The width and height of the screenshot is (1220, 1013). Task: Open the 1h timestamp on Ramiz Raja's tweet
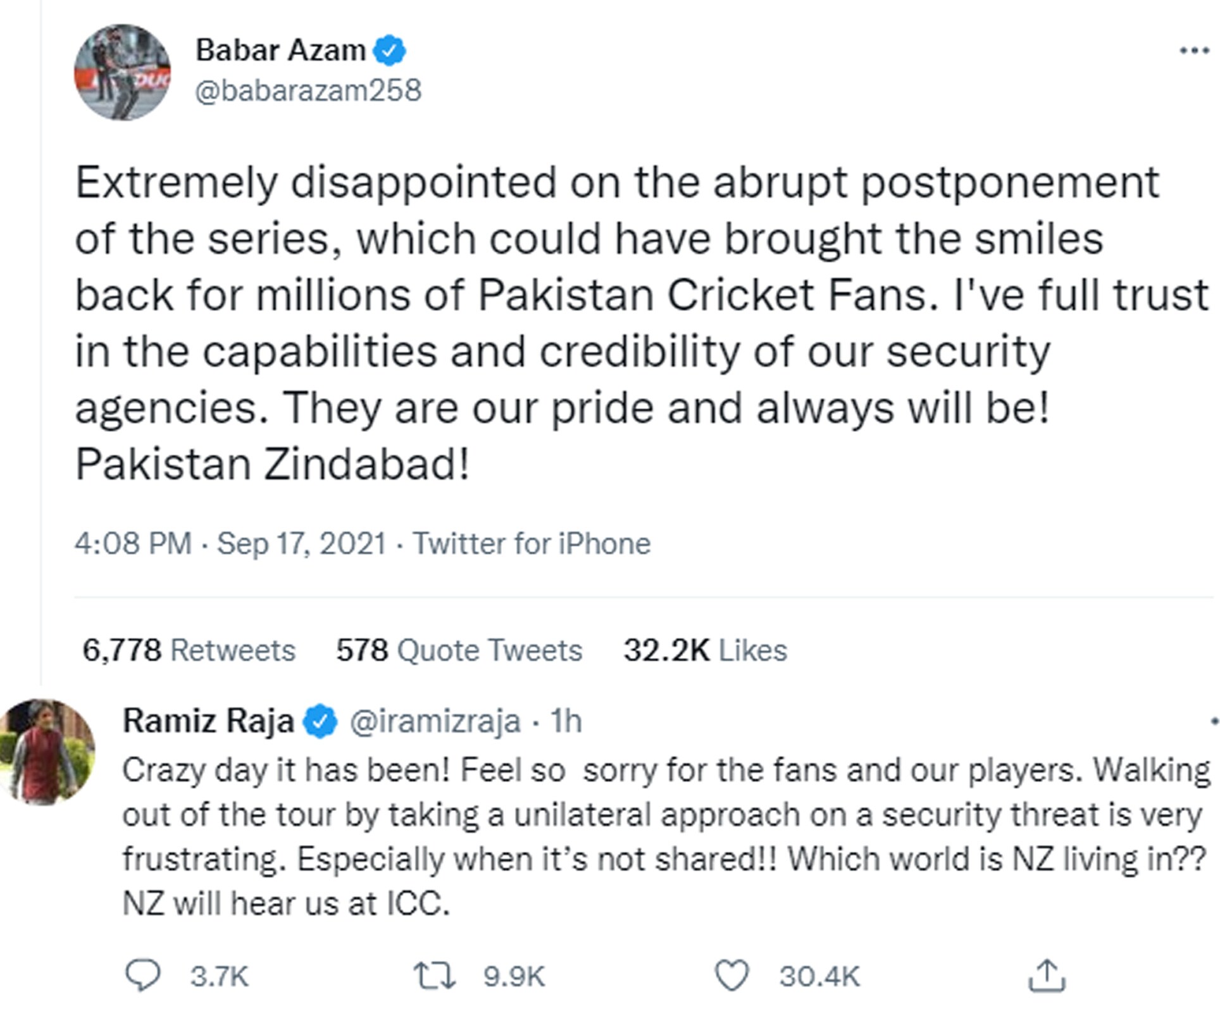tap(566, 721)
